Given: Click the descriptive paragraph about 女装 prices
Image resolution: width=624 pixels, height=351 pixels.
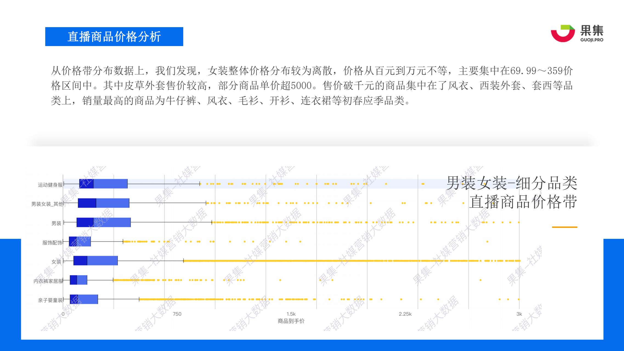Looking at the screenshot, I should coord(312,86).
